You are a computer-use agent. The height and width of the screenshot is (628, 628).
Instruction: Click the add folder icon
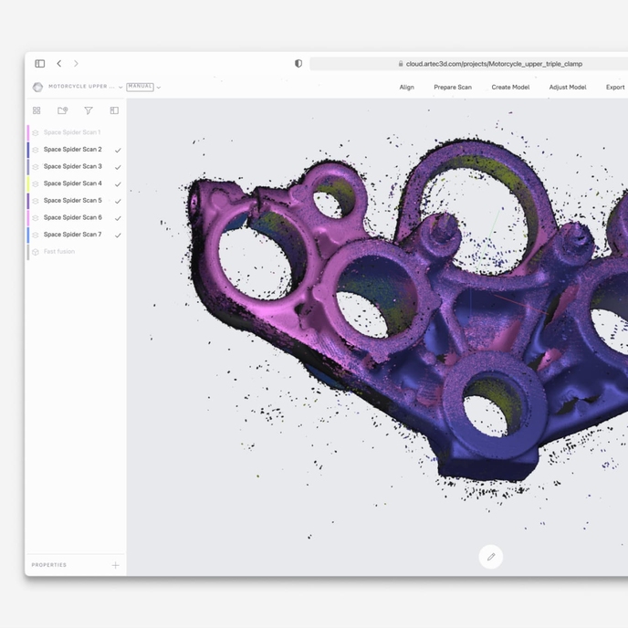pyautogui.click(x=62, y=110)
